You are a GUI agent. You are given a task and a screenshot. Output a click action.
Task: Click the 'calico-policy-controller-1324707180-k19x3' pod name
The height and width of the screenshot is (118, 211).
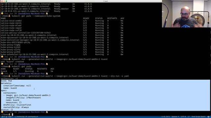26,33
